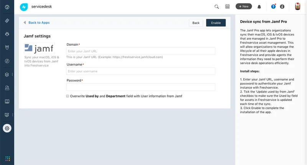
Task: Open the user profile avatar
Action: (298, 7)
